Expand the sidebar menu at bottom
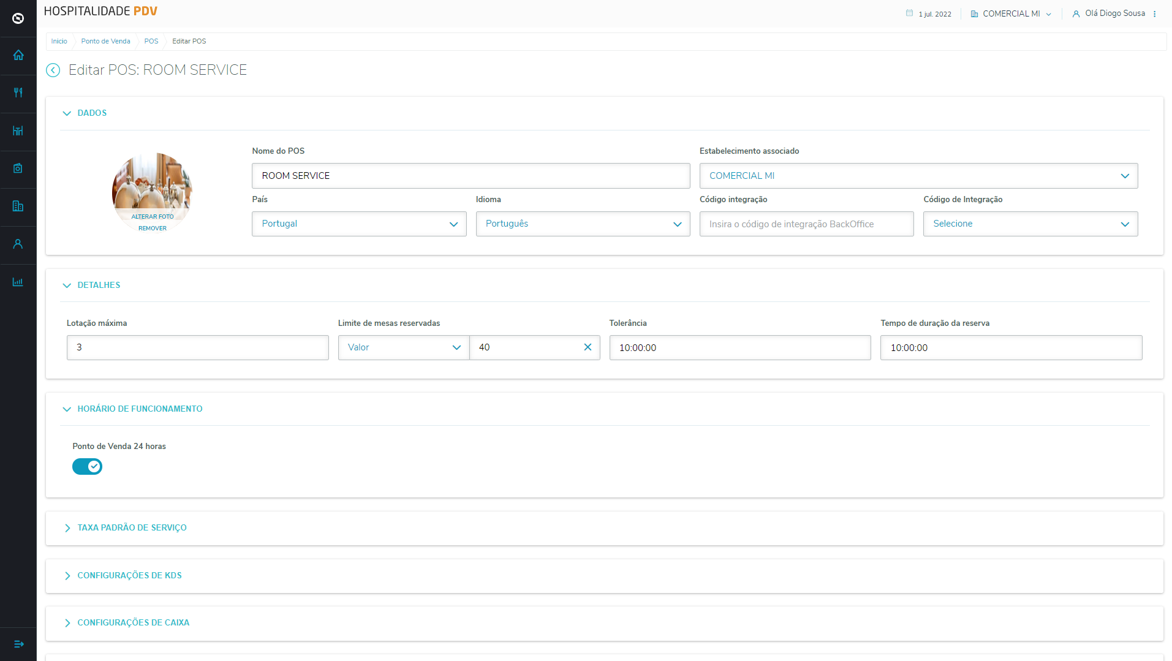Screen dimensions: 1172x661 (18, 644)
